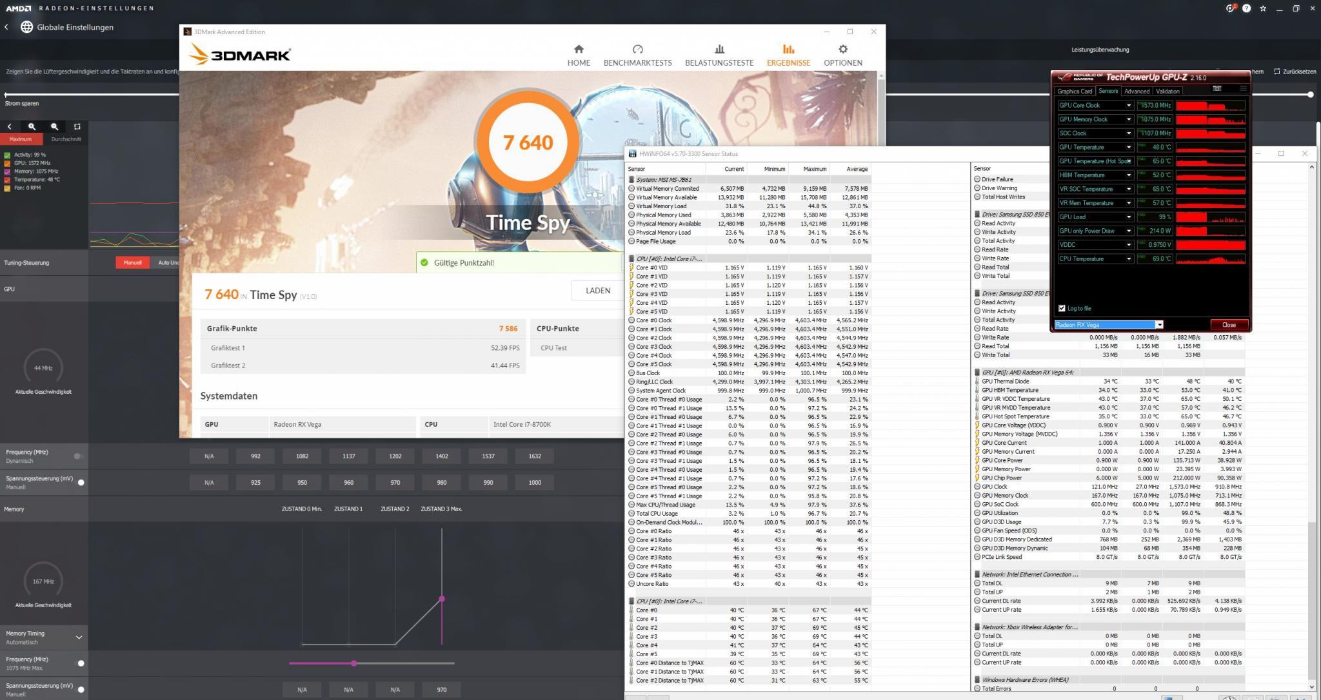Open HBM Temperature dropdown in GPU-Z
Image resolution: width=1321 pixels, height=700 pixels.
tap(1128, 175)
